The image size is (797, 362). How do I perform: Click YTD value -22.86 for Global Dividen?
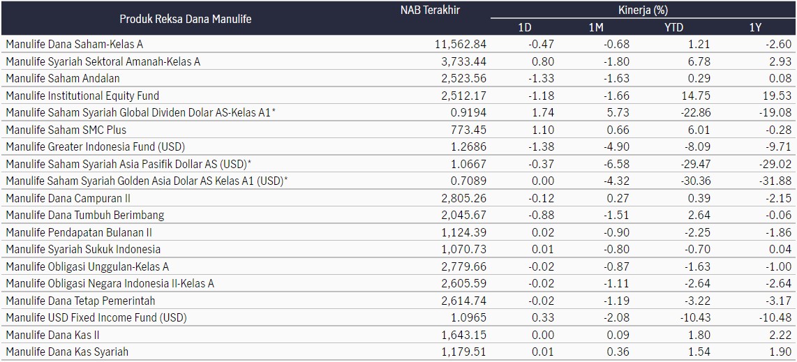(x=695, y=113)
